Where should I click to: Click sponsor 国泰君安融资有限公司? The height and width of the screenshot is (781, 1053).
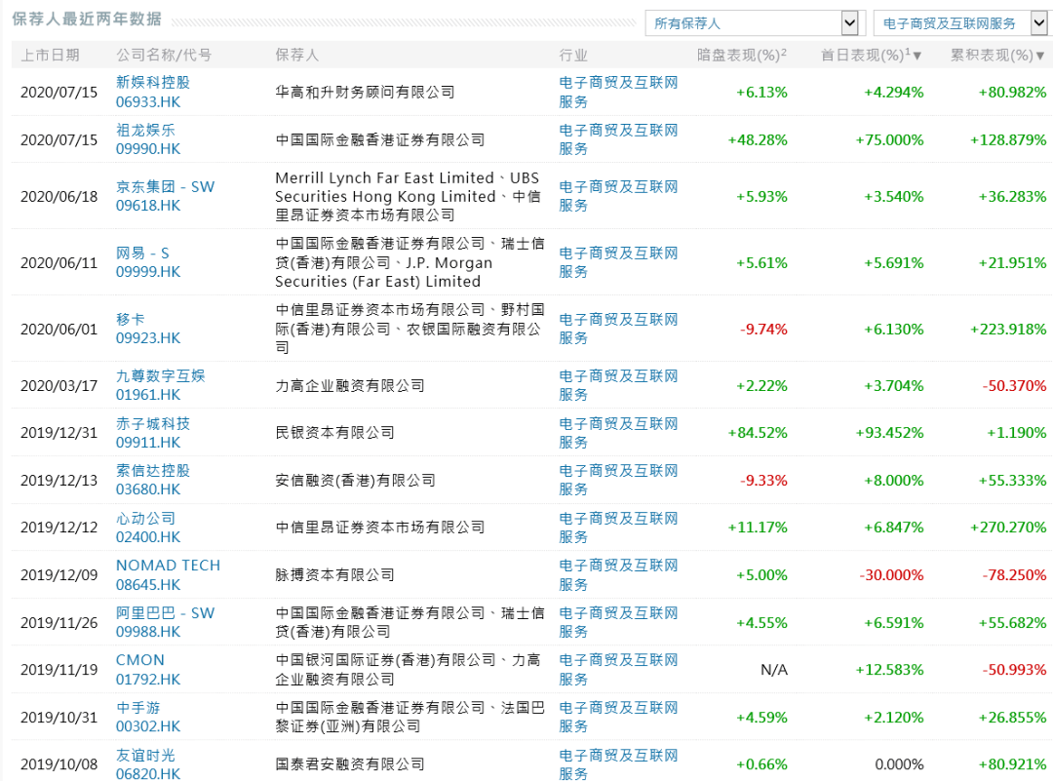point(350,764)
